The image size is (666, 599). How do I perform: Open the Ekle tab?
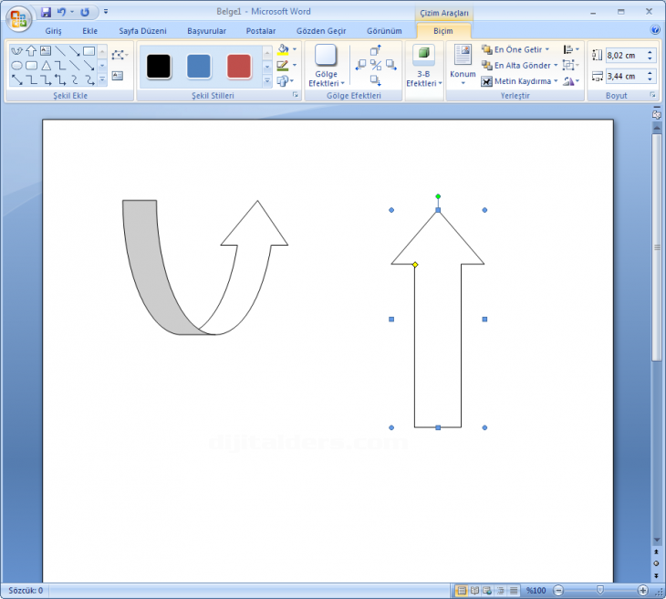[89, 31]
